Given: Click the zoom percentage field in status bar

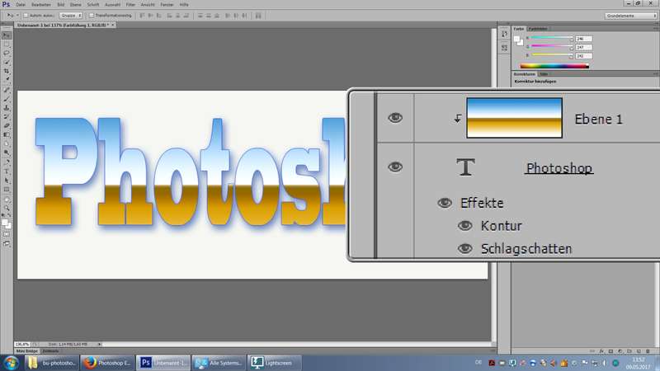Looking at the screenshot, I should point(22,344).
